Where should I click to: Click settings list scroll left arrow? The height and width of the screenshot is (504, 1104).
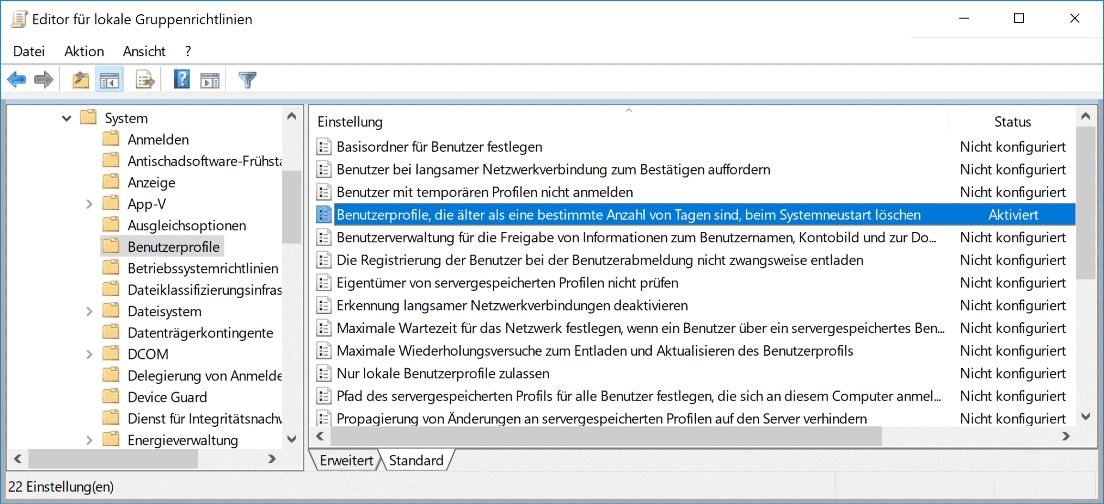point(320,436)
